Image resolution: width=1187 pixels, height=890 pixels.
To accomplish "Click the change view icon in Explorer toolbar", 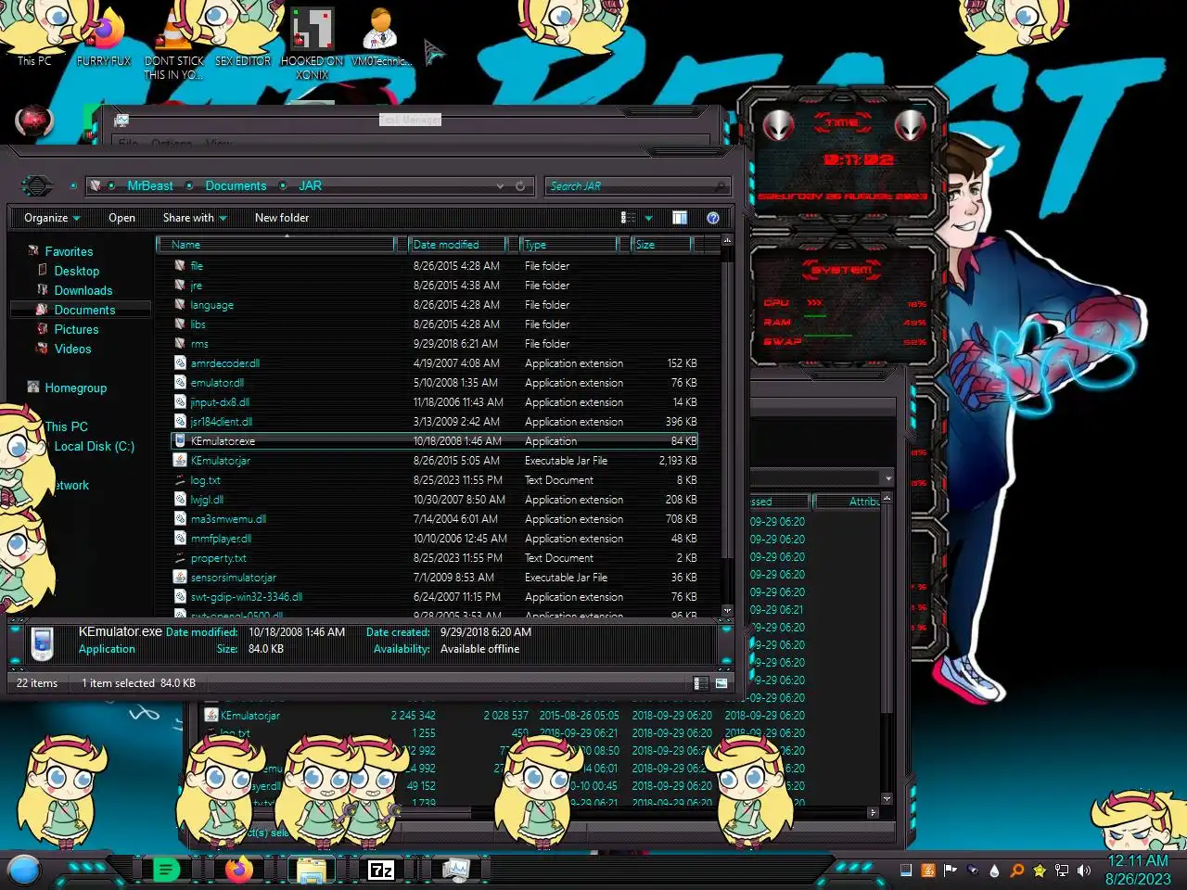I will 628,217.
